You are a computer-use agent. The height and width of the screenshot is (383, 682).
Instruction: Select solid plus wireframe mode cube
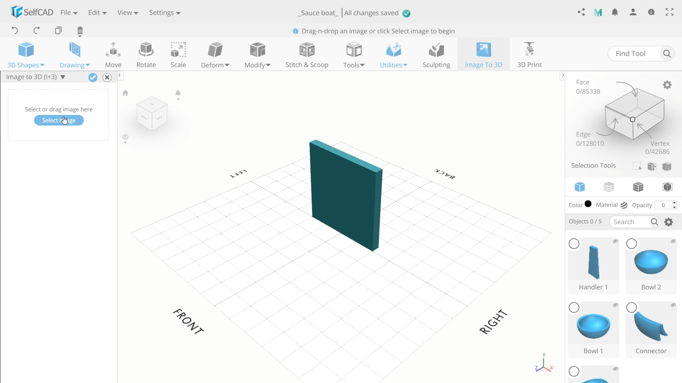pos(638,187)
